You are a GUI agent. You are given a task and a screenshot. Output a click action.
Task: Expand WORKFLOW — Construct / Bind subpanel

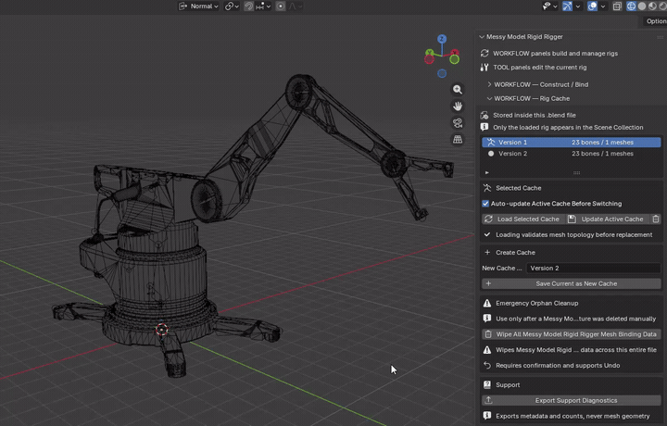[x=489, y=84]
